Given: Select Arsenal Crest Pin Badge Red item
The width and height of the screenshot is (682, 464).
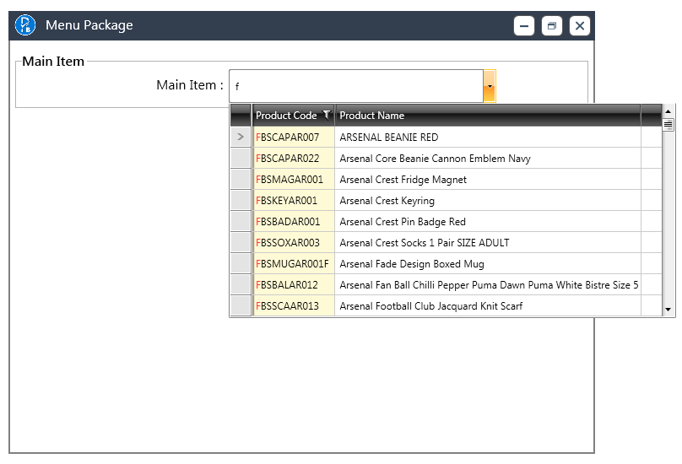Looking at the screenshot, I should (403, 222).
